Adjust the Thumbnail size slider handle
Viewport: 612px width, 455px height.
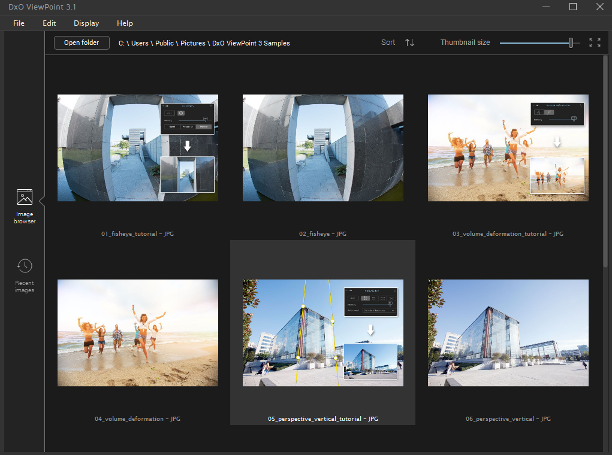[x=571, y=43]
